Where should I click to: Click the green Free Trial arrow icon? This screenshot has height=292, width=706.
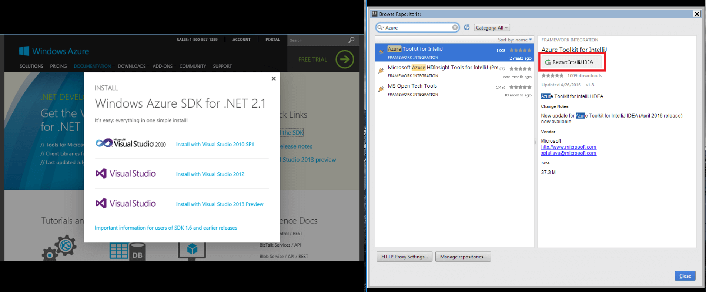tap(345, 59)
